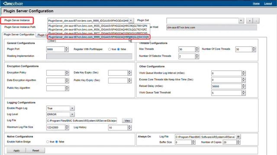The height and width of the screenshot is (155, 277).
Task: Click the Always On Log File browse icon
Action: [x=238, y=137]
